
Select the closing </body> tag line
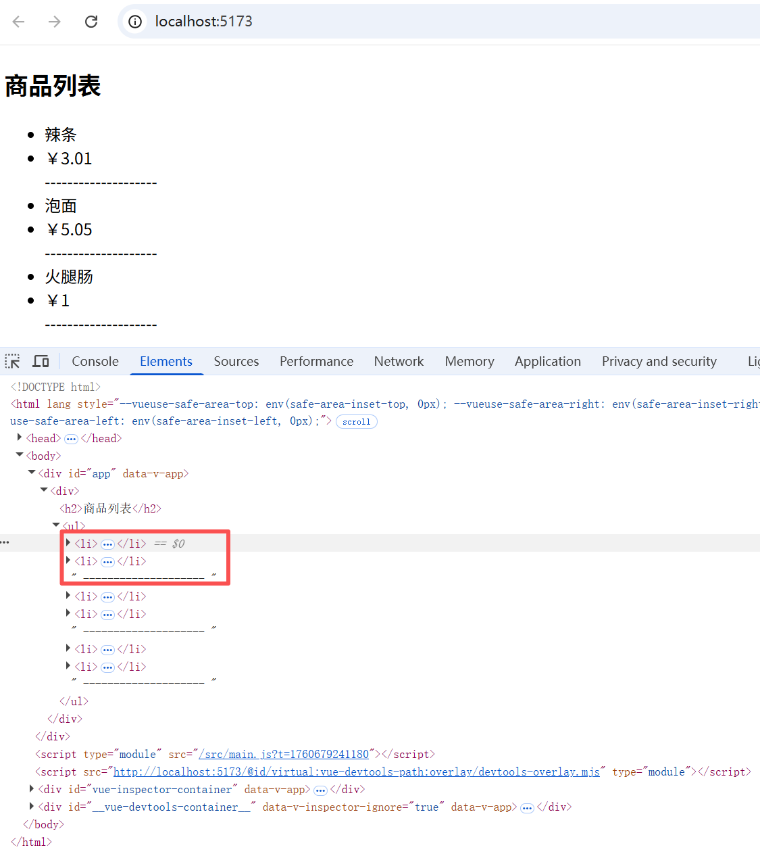pos(44,824)
